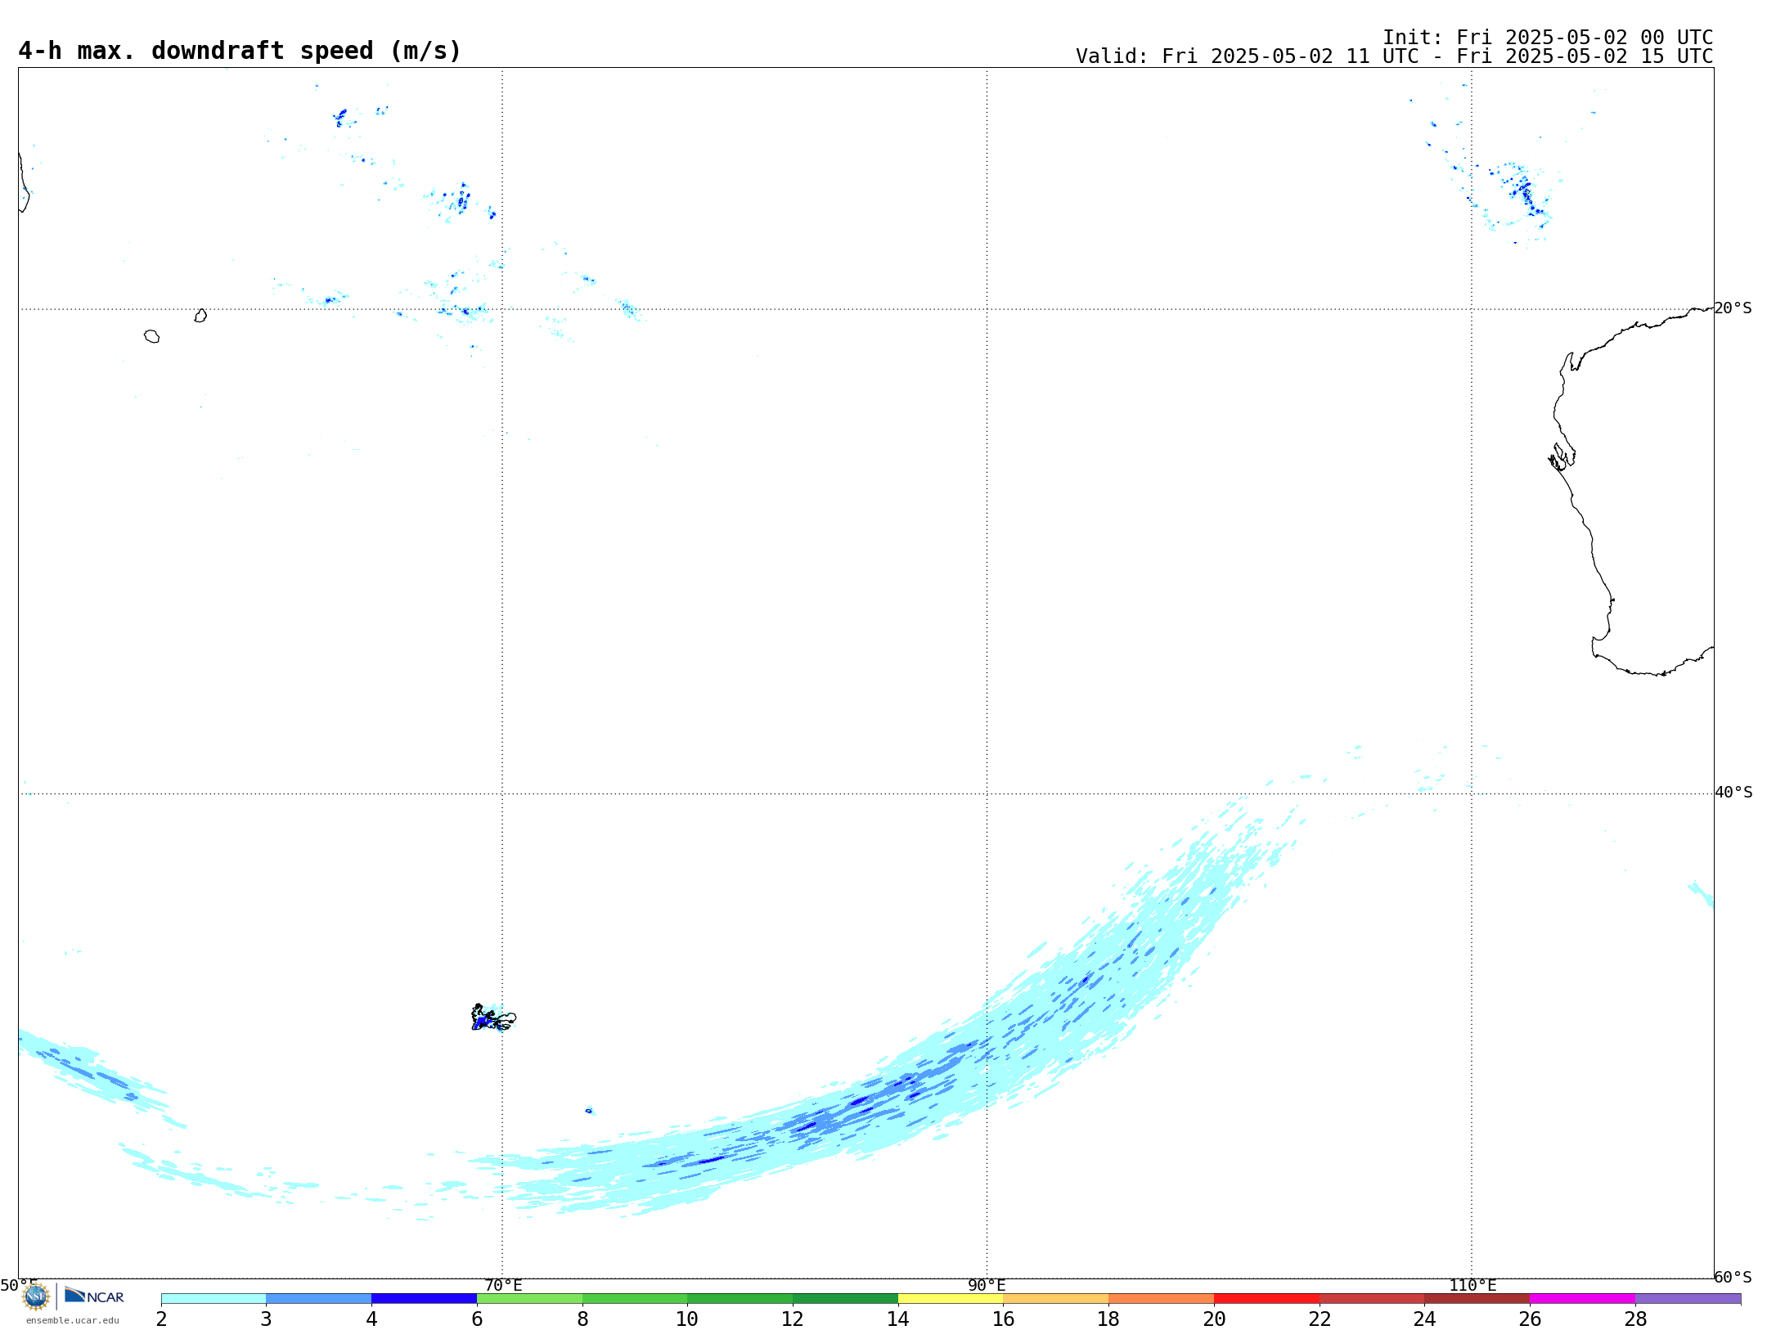Screen dimensions: 1767x1330
Task: Pick the magenta 26–28 colorbar segment
Action: (x=1582, y=1298)
